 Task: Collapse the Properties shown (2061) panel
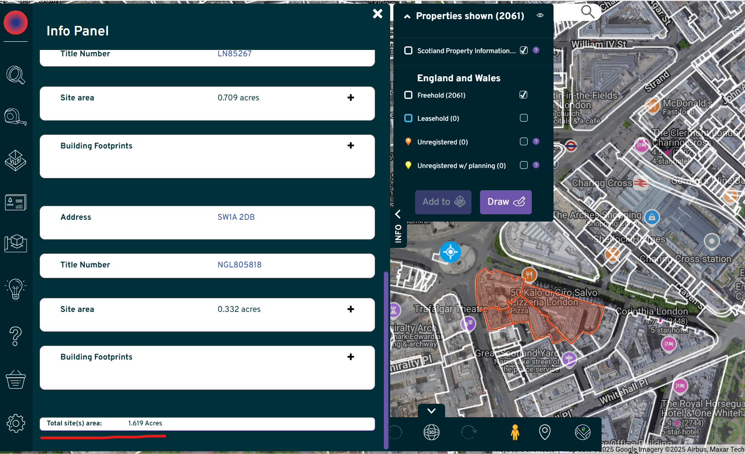pyautogui.click(x=407, y=16)
